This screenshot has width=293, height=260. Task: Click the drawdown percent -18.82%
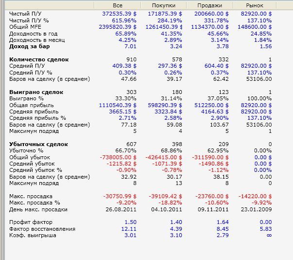(x=170, y=203)
